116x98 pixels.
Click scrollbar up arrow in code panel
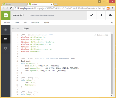112,33
